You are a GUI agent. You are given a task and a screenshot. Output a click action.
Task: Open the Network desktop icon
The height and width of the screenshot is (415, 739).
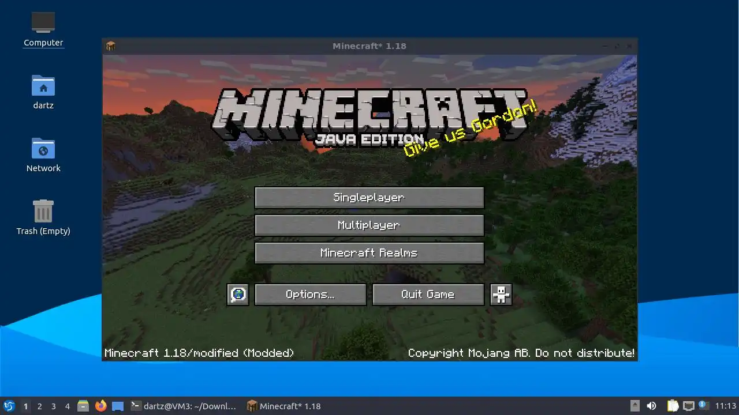pyautogui.click(x=43, y=154)
